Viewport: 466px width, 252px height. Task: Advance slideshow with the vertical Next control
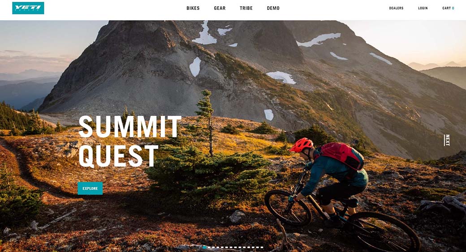(x=447, y=140)
